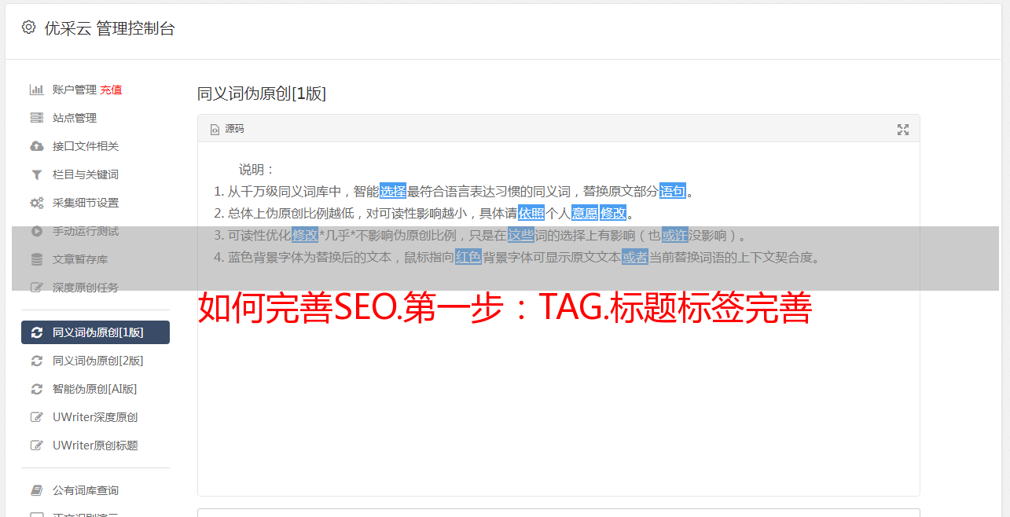Click the gear icon beside 优采云 管理控制台
The height and width of the screenshot is (517, 1010).
(x=29, y=27)
